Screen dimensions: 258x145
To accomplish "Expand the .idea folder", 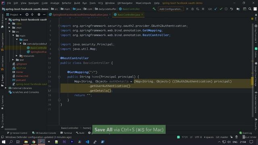I will pyautogui.click(x=9, y=24).
